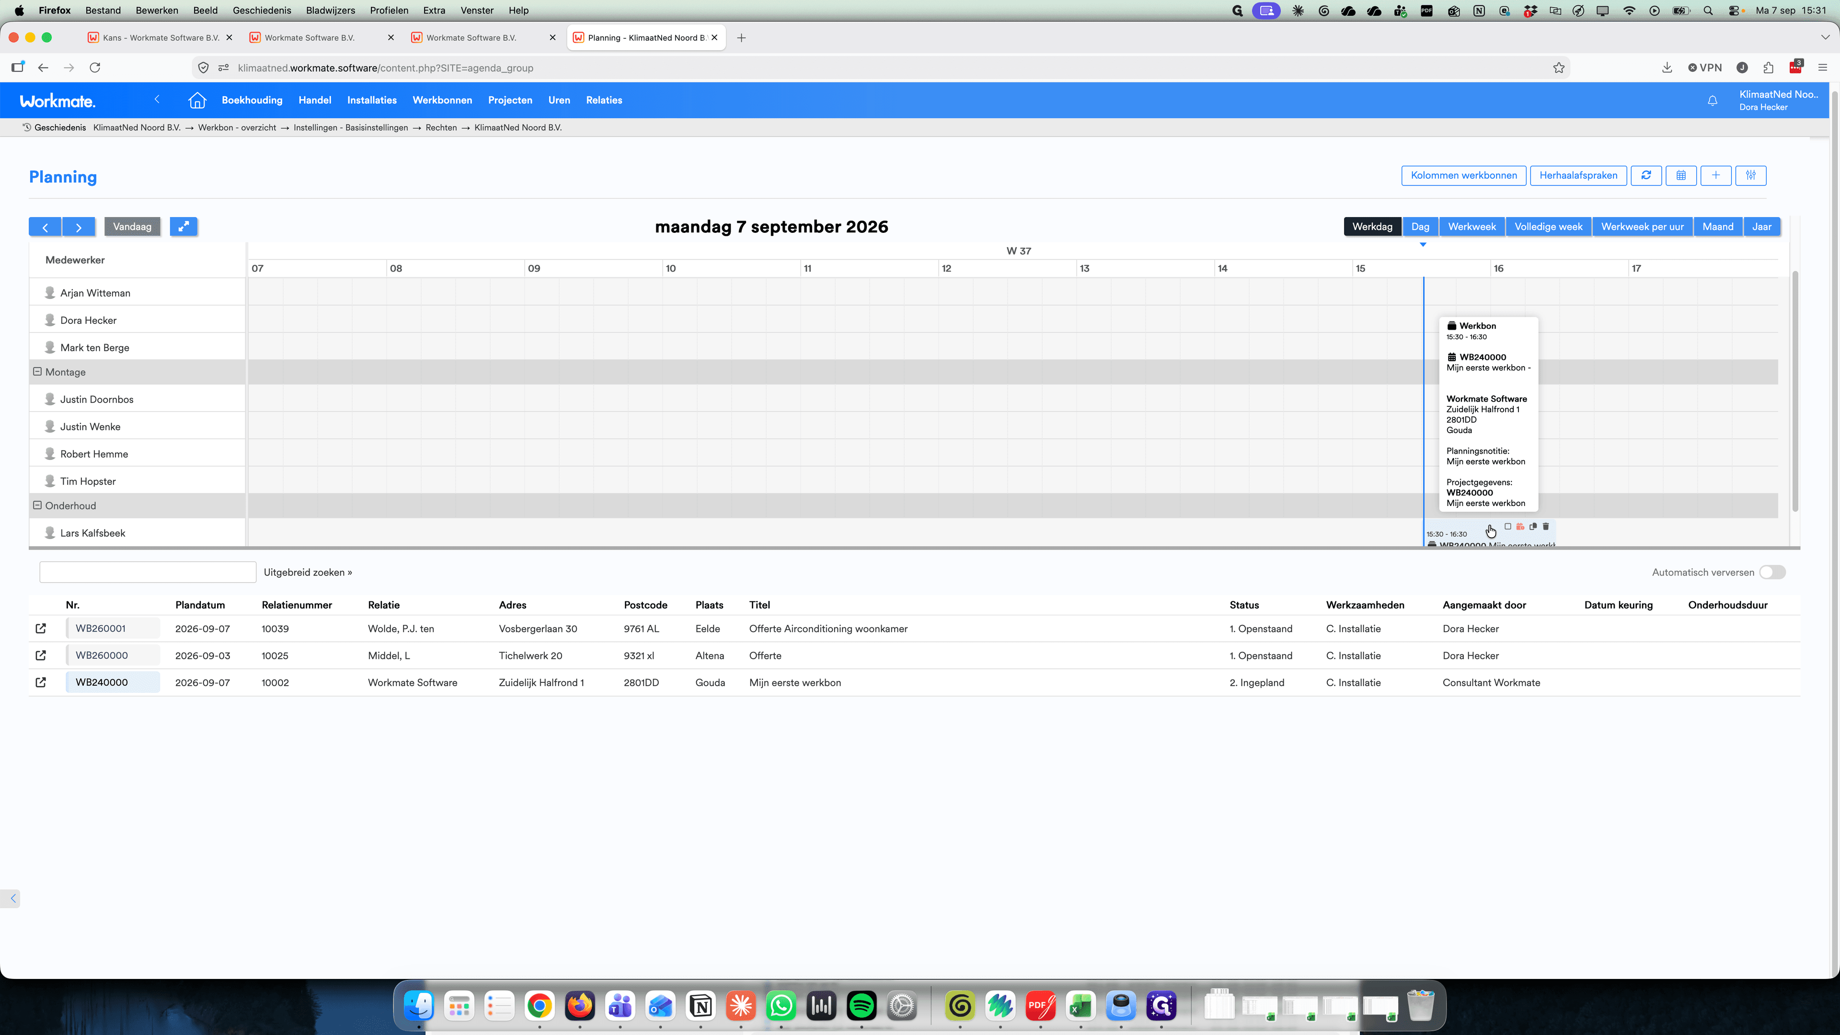Add new appointment with the plus icon
Viewport: 1840px width, 1035px height.
click(1716, 175)
